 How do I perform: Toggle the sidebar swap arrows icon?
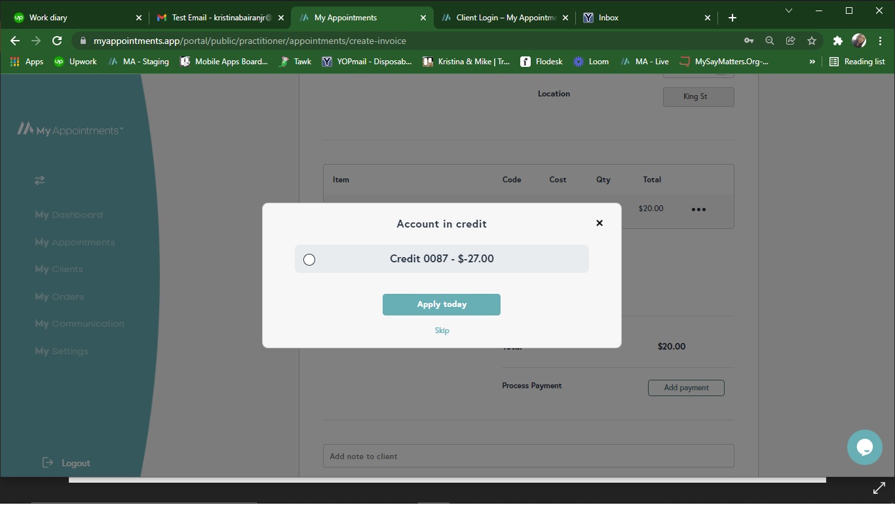point(40,180)
